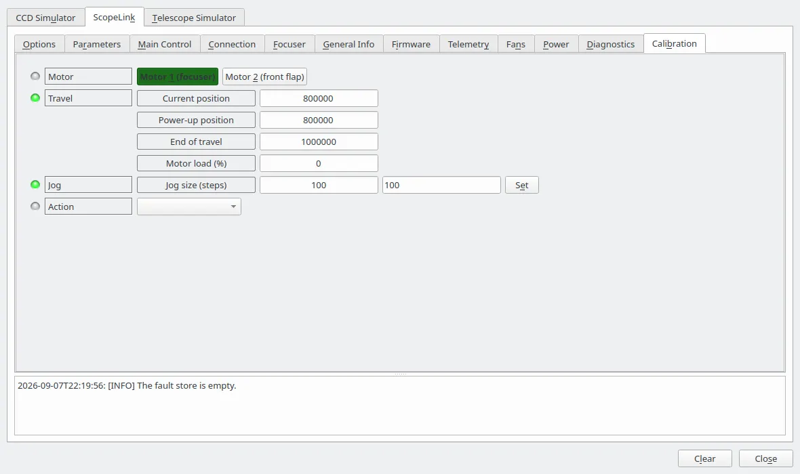Open the Power tab
The height and width of the screenshot is (474, 800).
point(556,44)
